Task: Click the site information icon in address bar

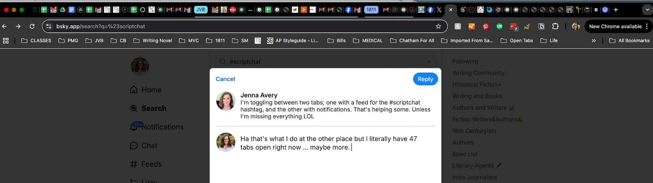Action: (x=49, y=26)
